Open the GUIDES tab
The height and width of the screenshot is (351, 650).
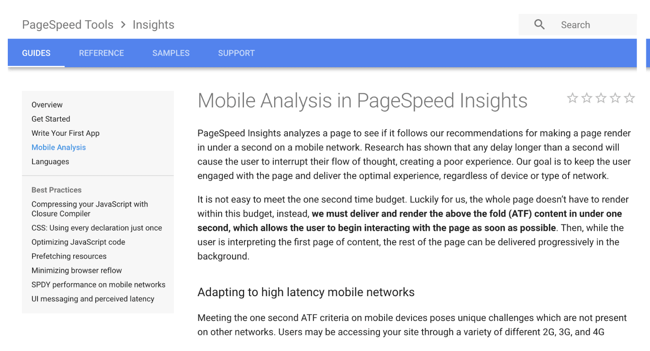(x=36, y=53)
